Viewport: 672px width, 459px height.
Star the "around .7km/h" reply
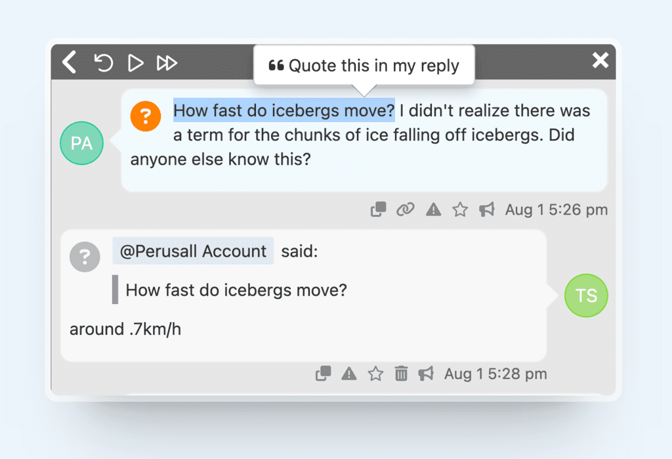point(375,374)
